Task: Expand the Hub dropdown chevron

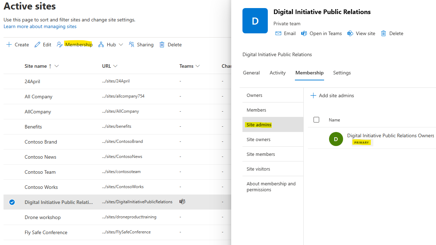Action: [121, 45]
